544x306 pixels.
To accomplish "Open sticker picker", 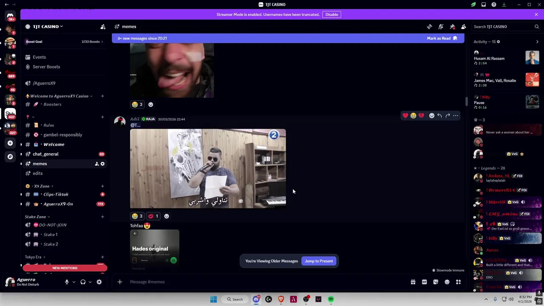I will 436,282.
